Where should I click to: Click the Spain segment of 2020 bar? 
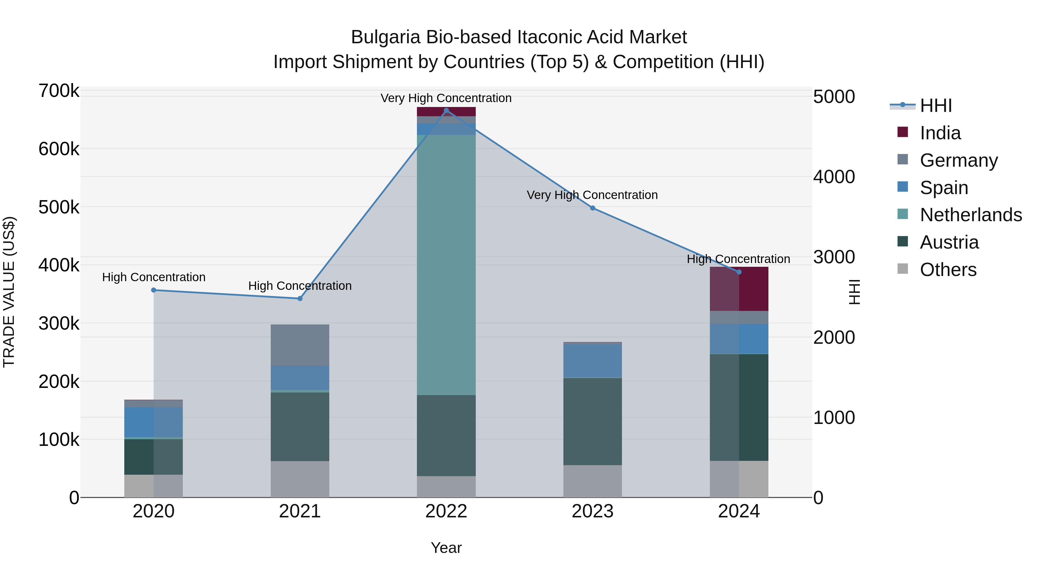coord(153,422)
